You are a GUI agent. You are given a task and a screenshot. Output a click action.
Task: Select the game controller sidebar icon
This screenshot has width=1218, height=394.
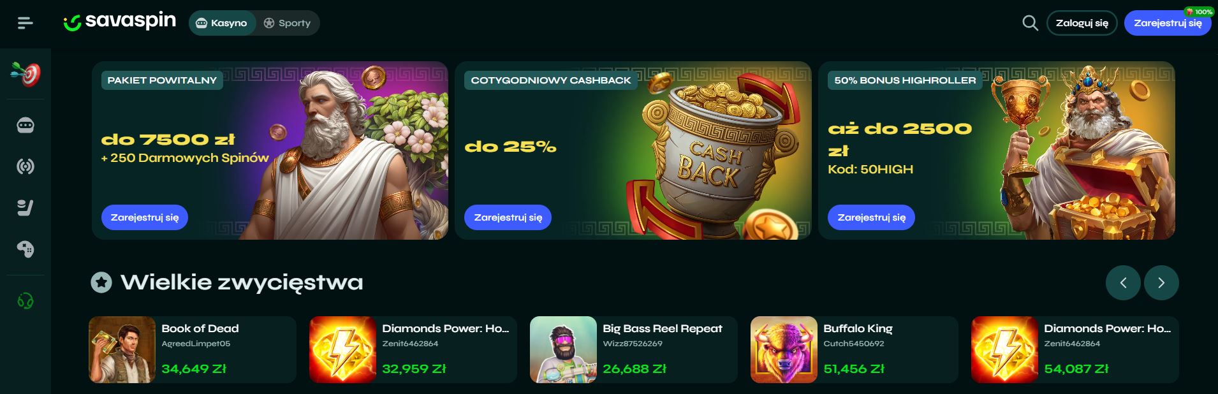point(26,249)
